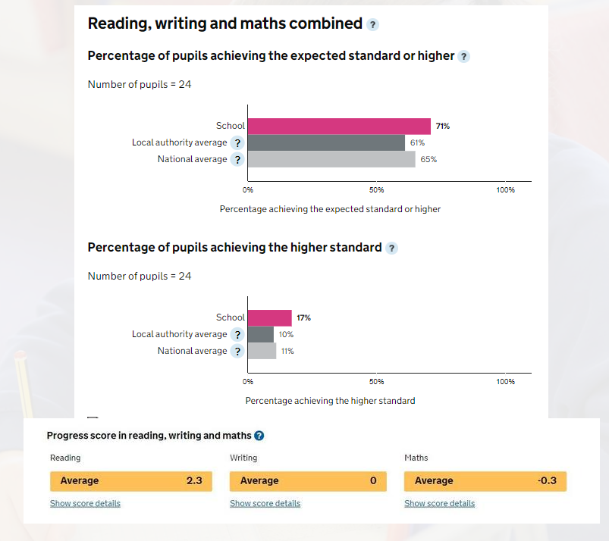
Task: Click National average help icon in first chart
Action: [x=237, y=160]
